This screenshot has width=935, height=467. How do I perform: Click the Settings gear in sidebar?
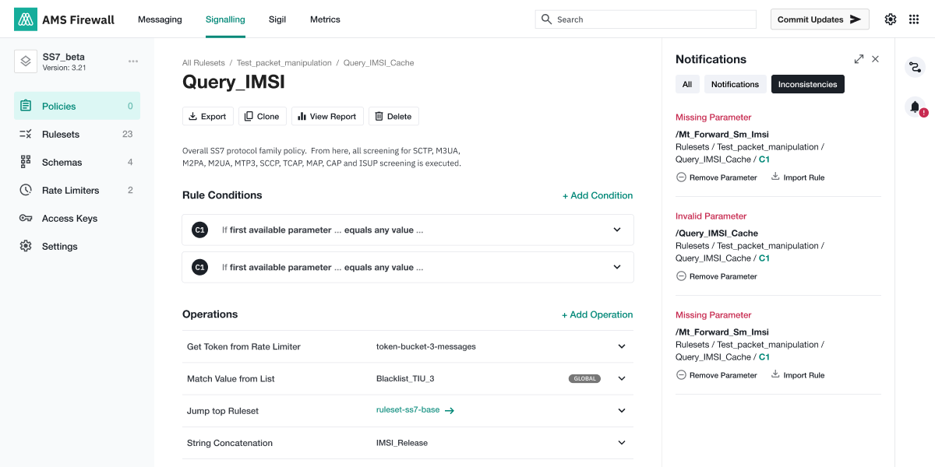26,246
